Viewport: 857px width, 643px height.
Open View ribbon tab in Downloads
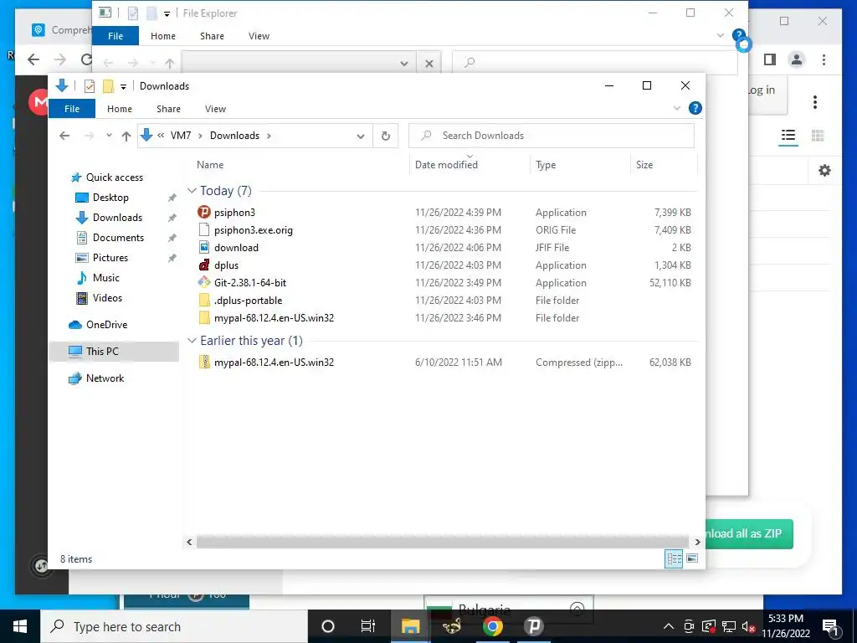(215, 109)
